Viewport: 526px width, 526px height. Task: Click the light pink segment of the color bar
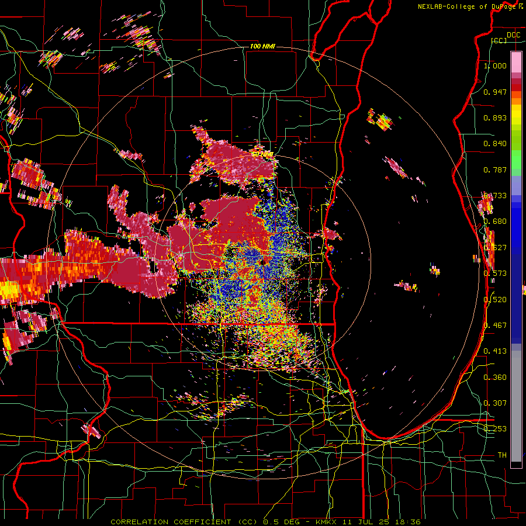point(516,62)
